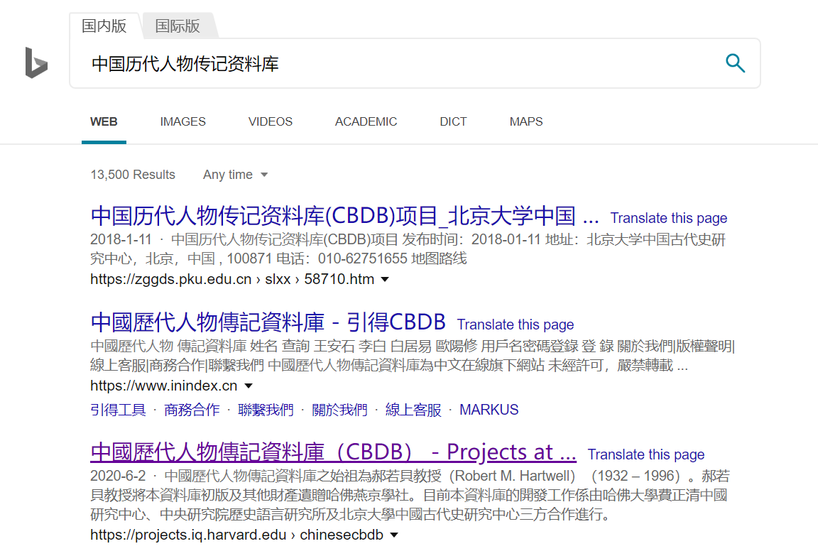This screenshot has height=556, width=818.
Task: Click the https://projects.iq.harvard.edu URL text
Action: tap(237, 535)
